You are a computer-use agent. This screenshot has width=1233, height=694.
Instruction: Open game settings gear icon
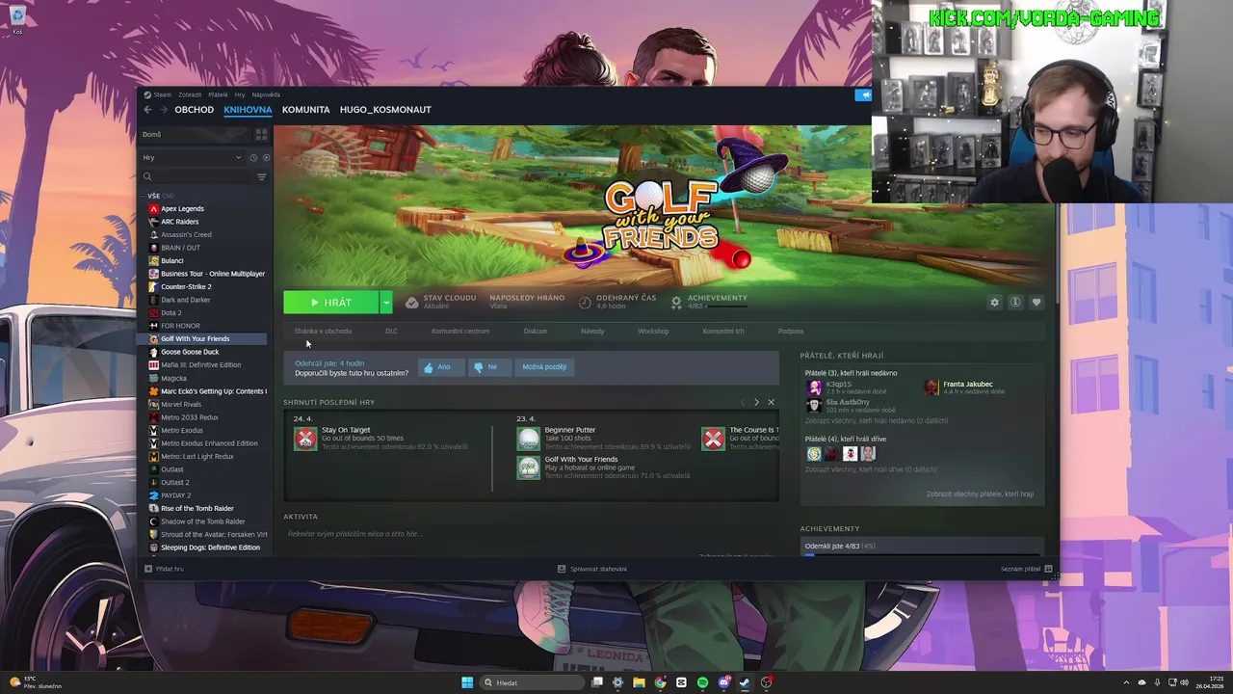[994, 303]
